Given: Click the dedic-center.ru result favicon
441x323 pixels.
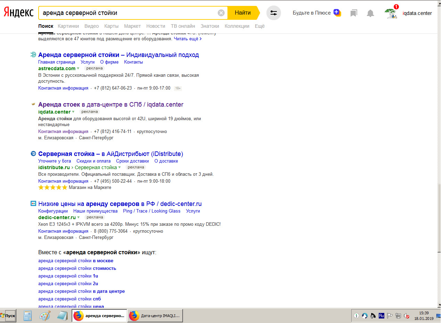Looking at the screenshot, I should [33, 204].
